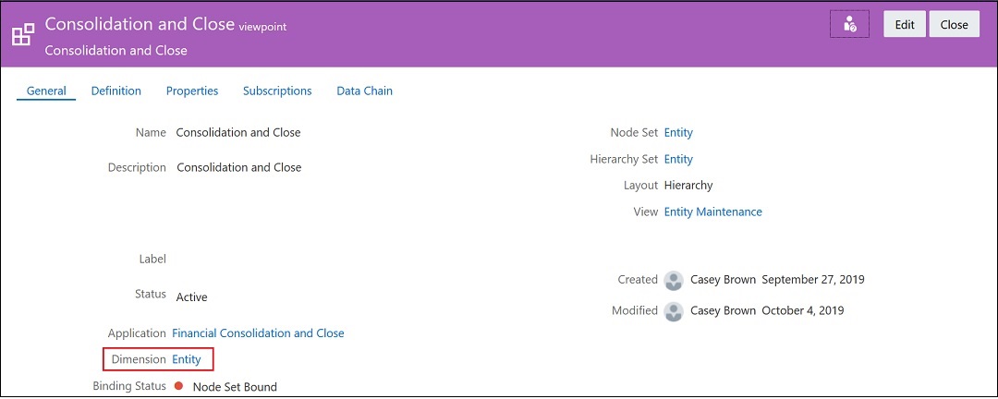Open the Entity Maintenance view link
The width and height of the screenshot is (998, 399).
coord(712,212)
